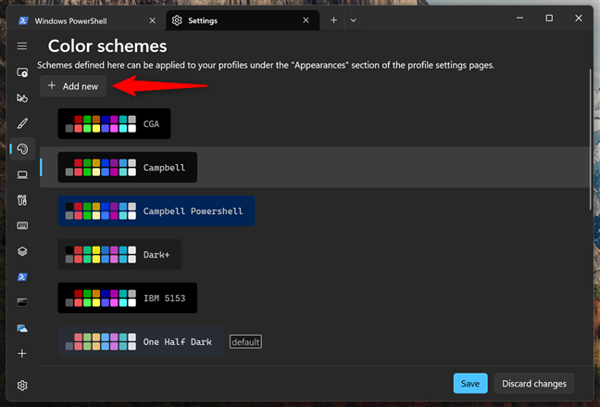The height and width of the screenshot is (407, 600).
Task: Switch to the Settings tab
Action: [x=243, y=20]
